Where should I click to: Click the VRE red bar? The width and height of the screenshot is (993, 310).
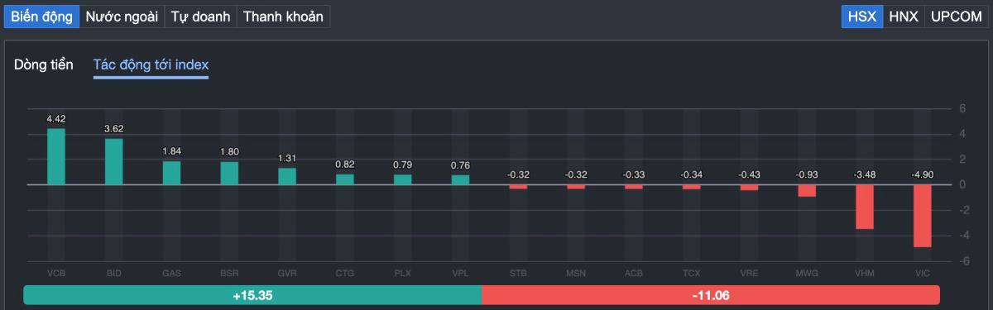[749, 188]
